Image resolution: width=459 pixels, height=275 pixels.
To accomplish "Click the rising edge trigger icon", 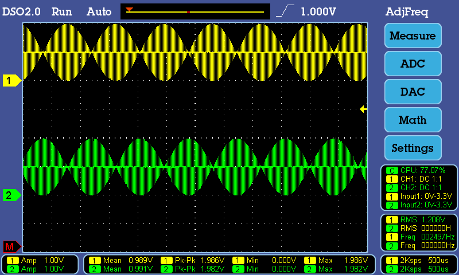I will tap(285, 11).
